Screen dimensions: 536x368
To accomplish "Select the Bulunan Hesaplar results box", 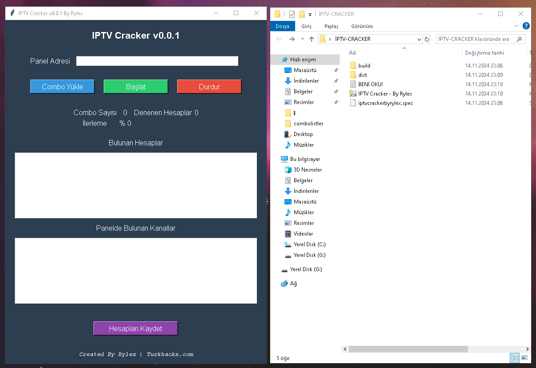I will pos(136,185).
